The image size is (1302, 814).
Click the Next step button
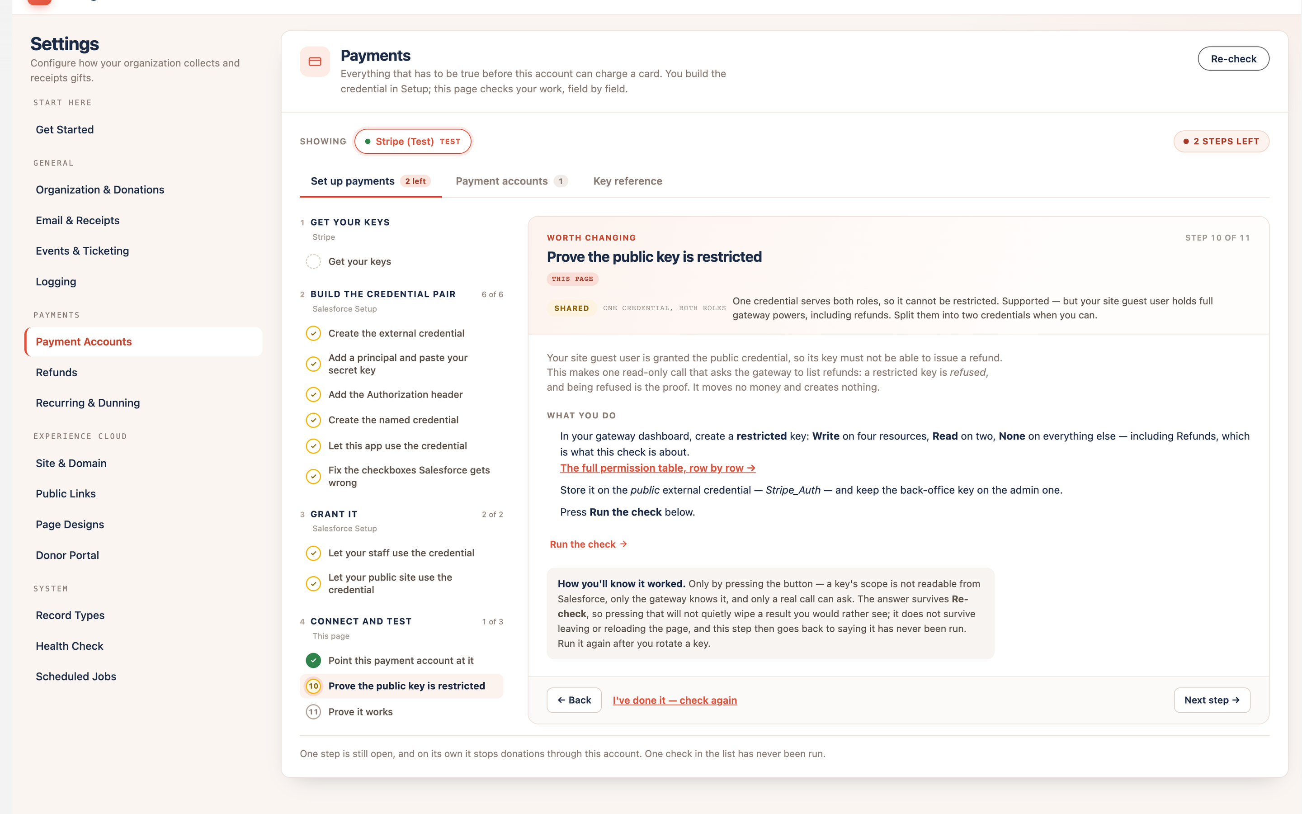[1212, 700]
